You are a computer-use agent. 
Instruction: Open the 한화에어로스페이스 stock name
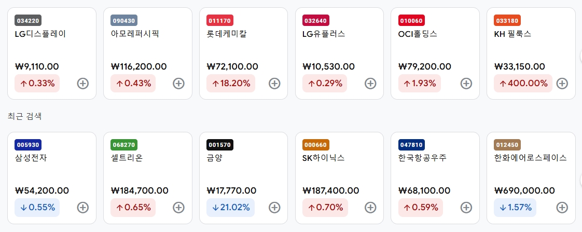point(531,158)
